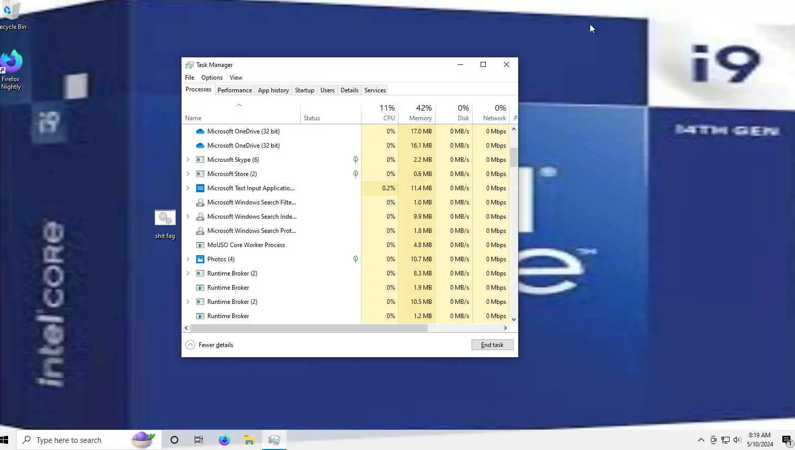795x450 pixels.
Task: Expand Microsoft Skype (6) process group
Action: point(188,160)
